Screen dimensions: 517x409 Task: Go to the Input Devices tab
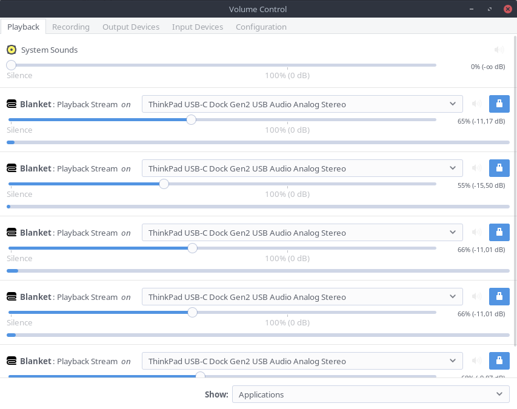coord(198,27)
